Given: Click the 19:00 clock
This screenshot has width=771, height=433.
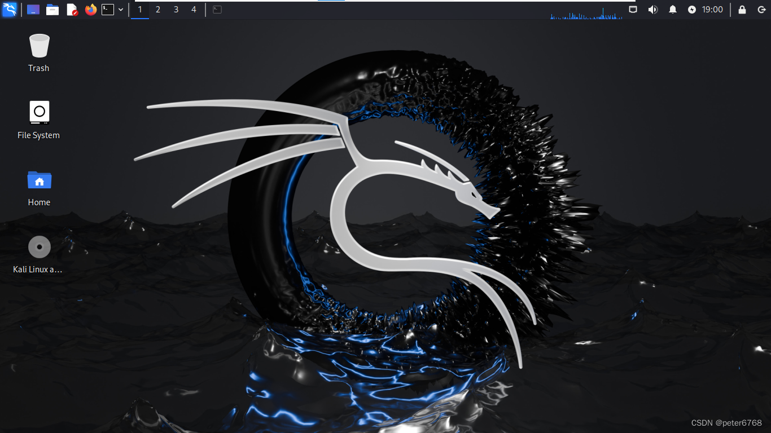Looking at the screenshot, I should pos(712,10).
